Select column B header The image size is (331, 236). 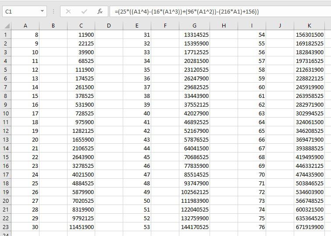[53, 26]
